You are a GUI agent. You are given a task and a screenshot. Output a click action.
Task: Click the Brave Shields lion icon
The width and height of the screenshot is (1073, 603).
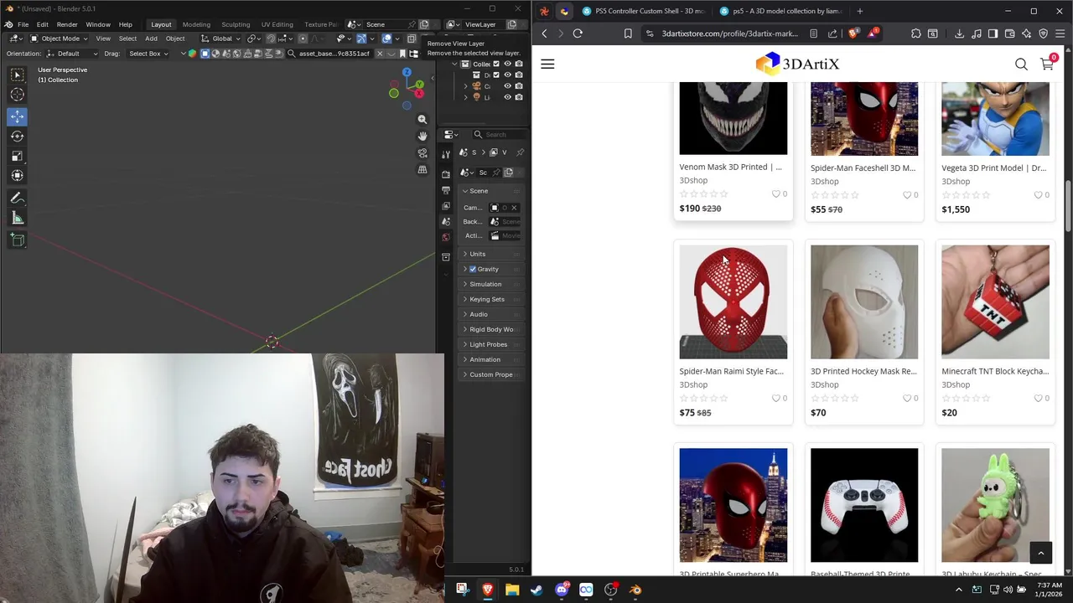pos(853,33)
